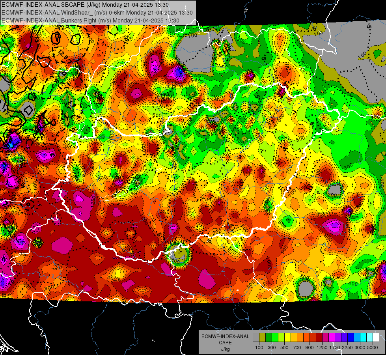
Task: Click the 1250 tick value in legend
Action: click(322, 348)
